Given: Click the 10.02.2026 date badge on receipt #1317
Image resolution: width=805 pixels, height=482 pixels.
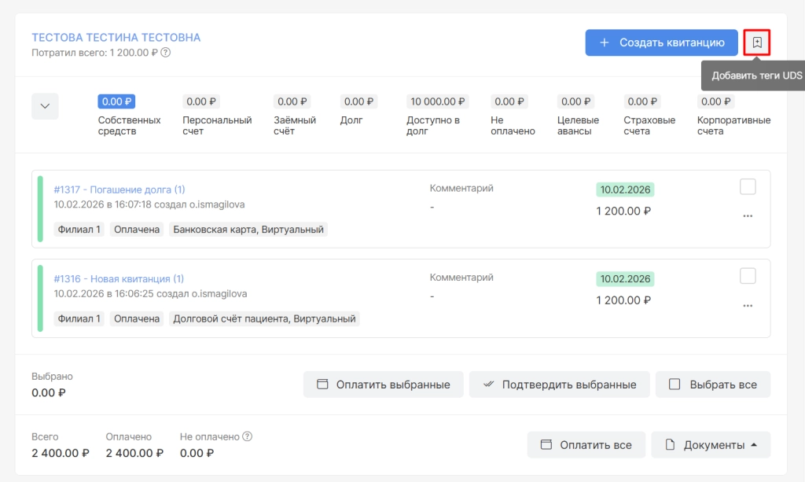Looking at the screenshot, I should (x=625, y=189).
